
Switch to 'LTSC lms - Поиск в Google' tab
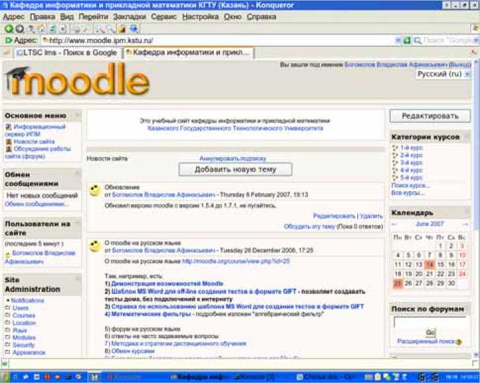(x=67, y=53)
